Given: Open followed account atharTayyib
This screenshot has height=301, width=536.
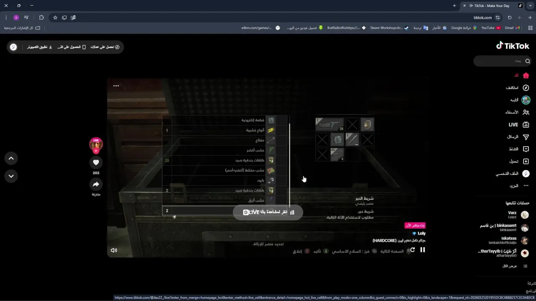Looking at the screenshot, I should [503, 253].
